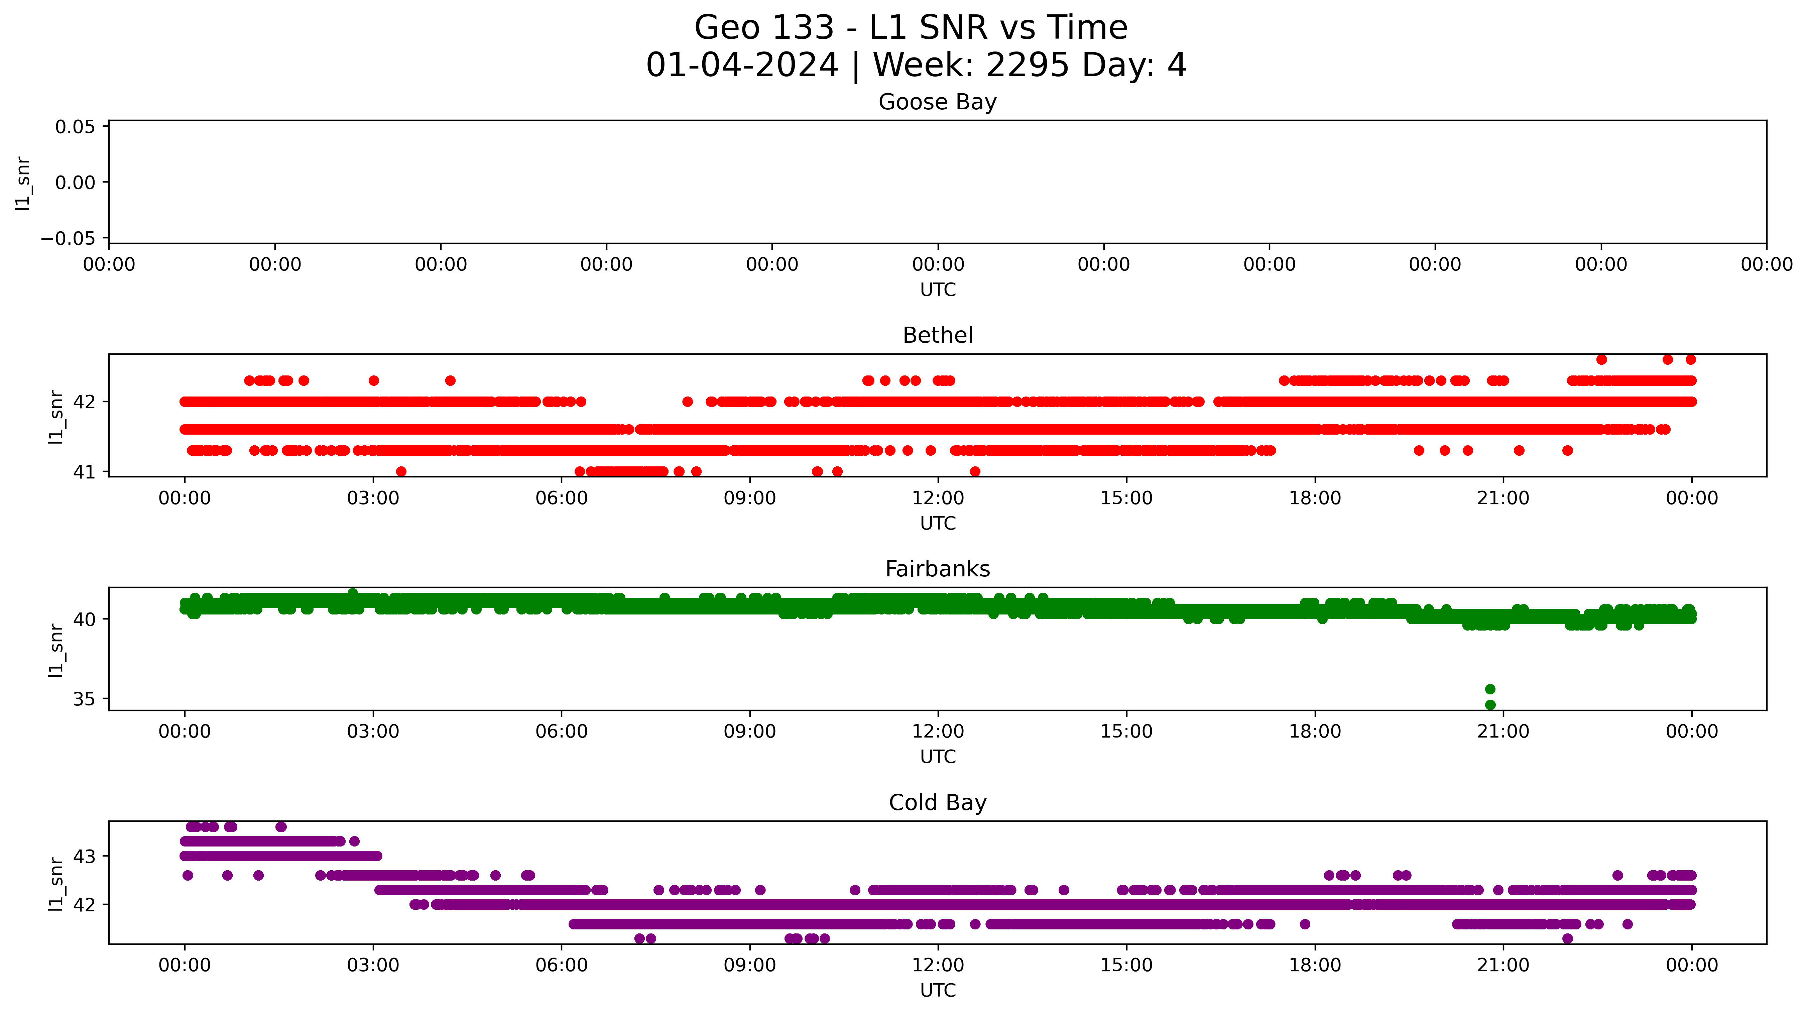This screenshot has height=1014, width=1807.
Task: Click the '35' y-tick in Fairbanks plot
Action: click(x=84, y=700)
